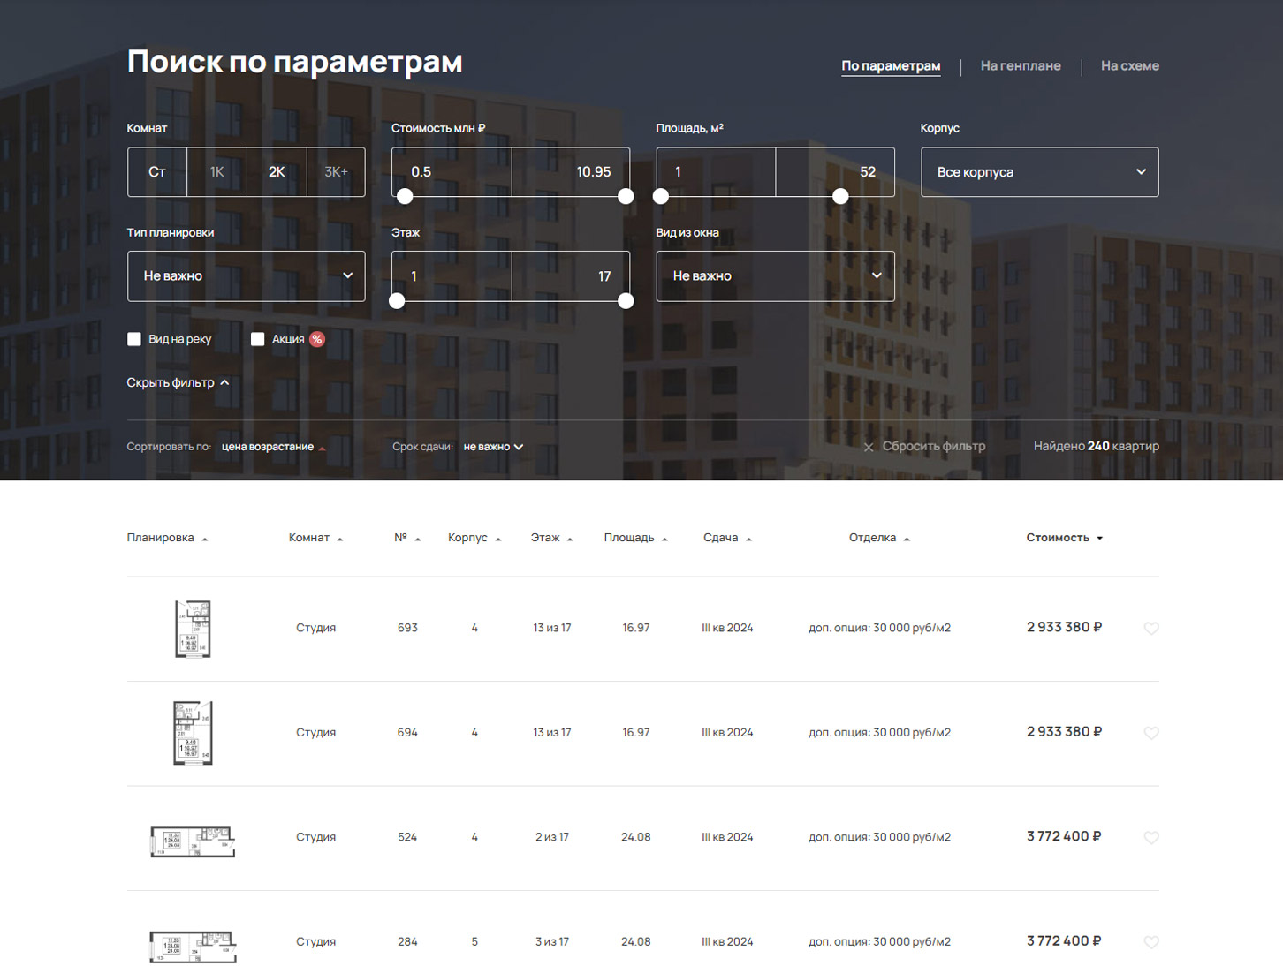
Task: Click the maximum price slider handle
Action: pyautogui.click(x=626, y=196)
